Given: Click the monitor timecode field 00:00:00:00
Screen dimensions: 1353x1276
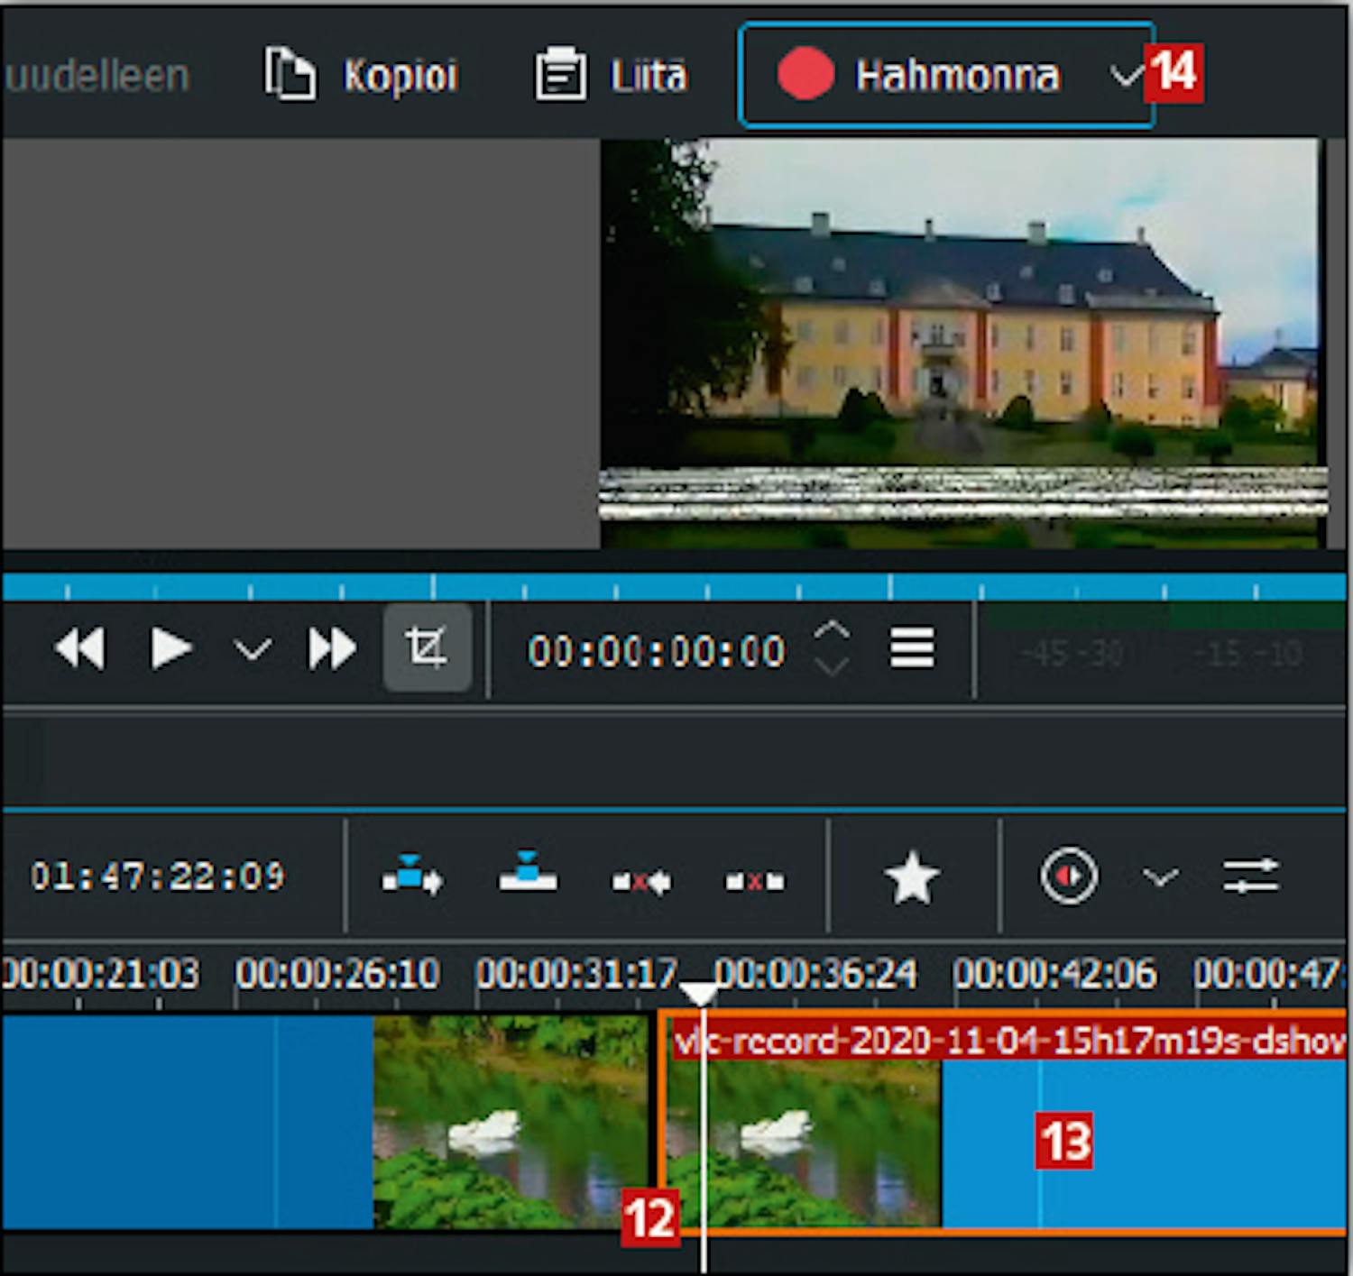Looking at the screenshot, I should coord(656,651).
